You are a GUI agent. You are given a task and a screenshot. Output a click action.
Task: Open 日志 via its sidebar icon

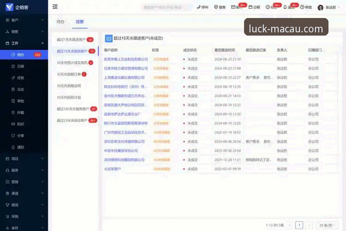point(13,89)
